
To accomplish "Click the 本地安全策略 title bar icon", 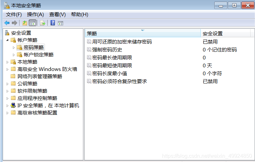I will (x=7, y=5).
